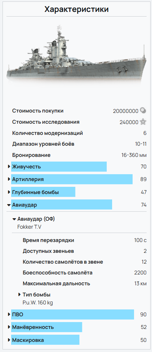Screen dimensions: 152x352
Task: Click the silver credits coin icon
Action: (143, 110)
